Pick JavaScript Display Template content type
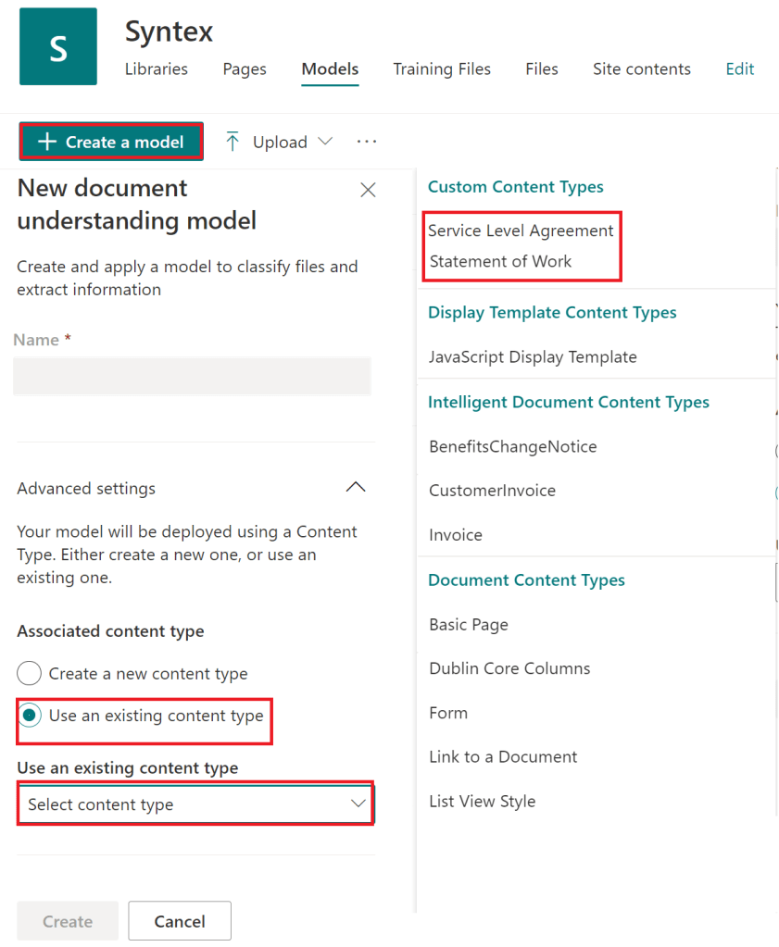Image resolution: width=779 pixels, height=947 pixels. tap(533, 357)
